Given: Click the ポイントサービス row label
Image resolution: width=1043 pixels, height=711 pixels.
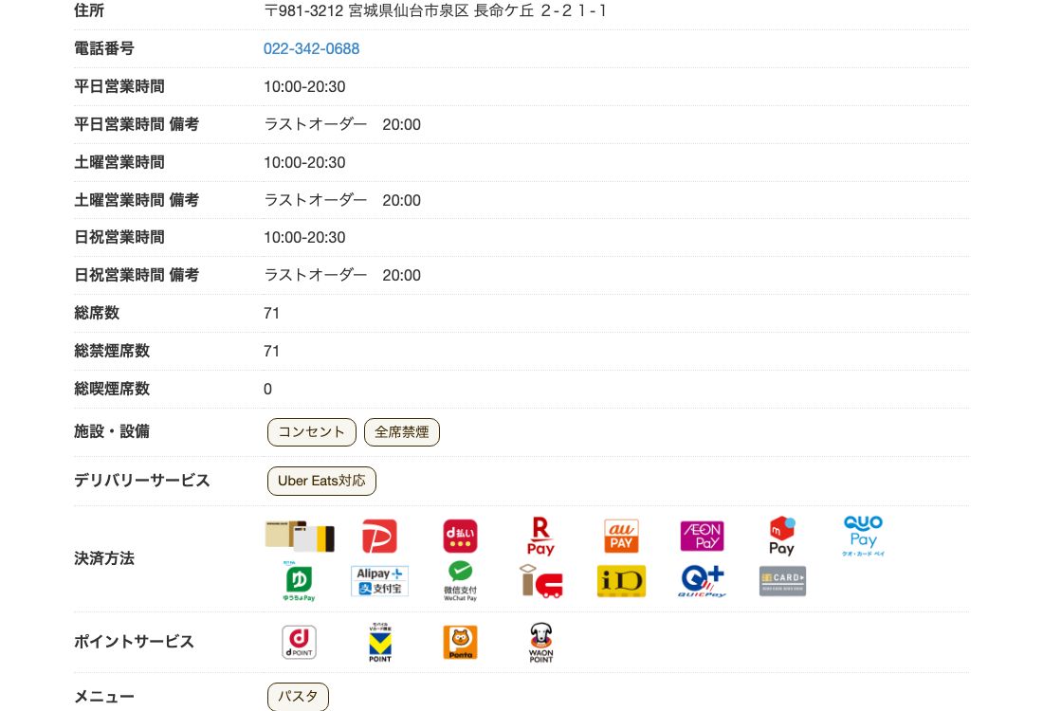Looking at the screenshot, I should pyautogui.click(x=134, y=642).
